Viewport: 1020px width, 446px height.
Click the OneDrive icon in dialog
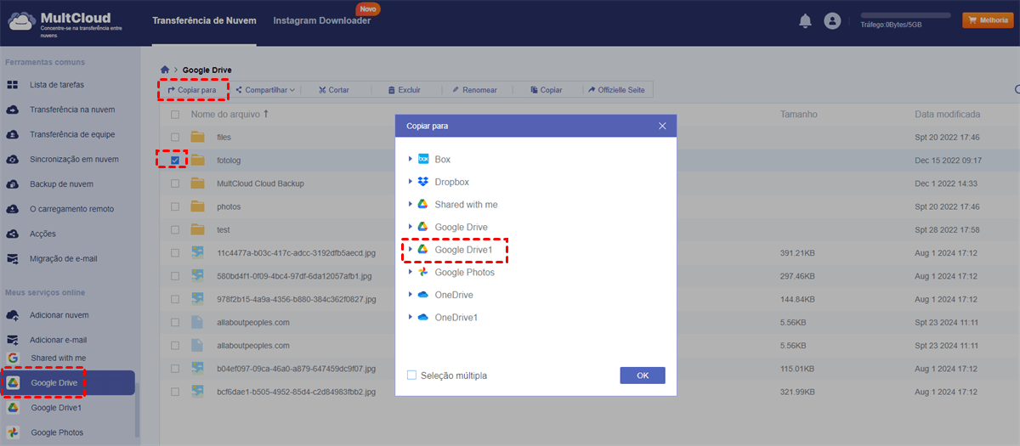click(422, 295)
